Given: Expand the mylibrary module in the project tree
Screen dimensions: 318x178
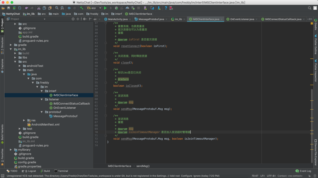Looking at the screenshot, I should pos(10,150).
